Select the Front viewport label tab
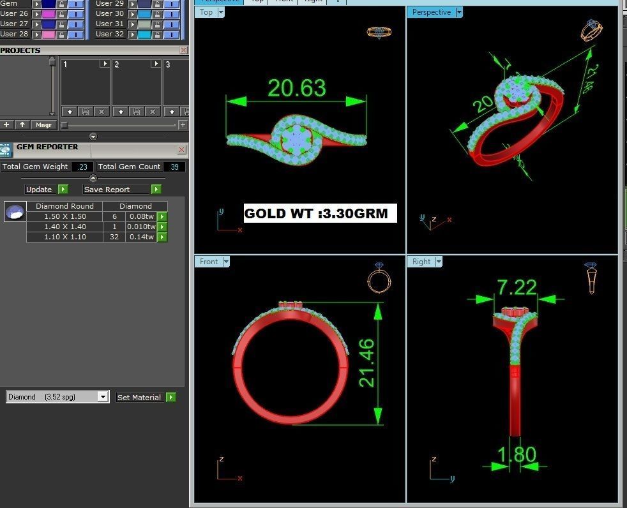627x508 pixels. (x=209, y=262)
